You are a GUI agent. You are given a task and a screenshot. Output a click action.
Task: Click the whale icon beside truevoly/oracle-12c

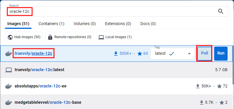pos(8,54)
